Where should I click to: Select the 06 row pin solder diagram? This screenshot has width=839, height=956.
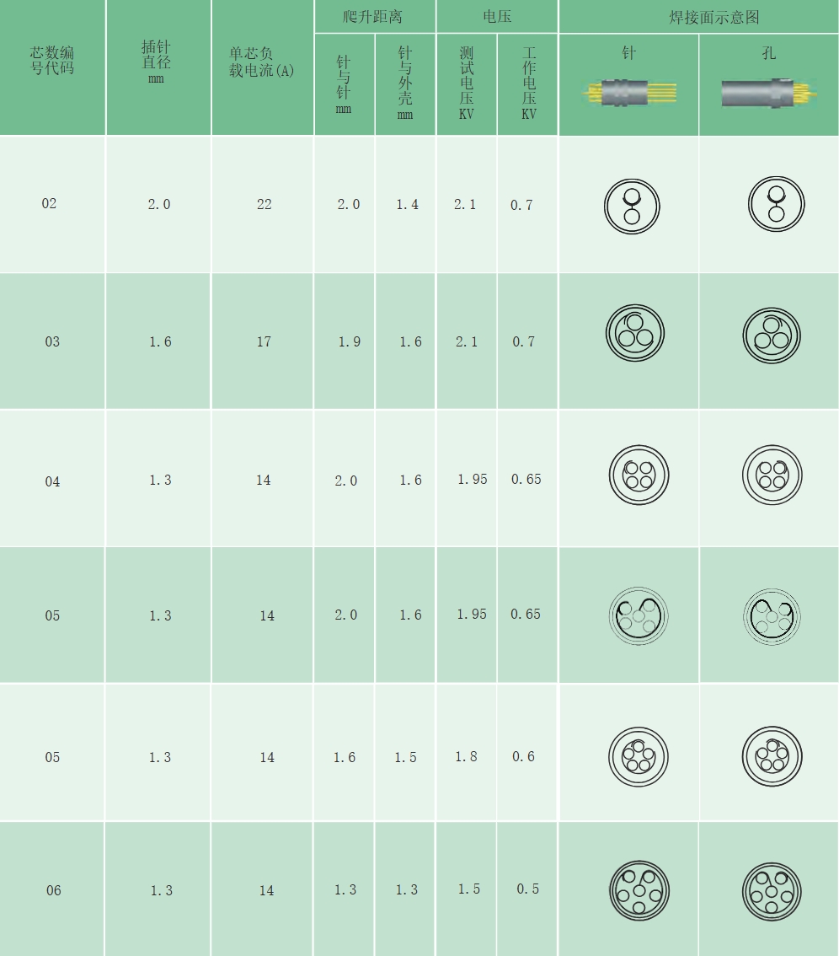639,891
